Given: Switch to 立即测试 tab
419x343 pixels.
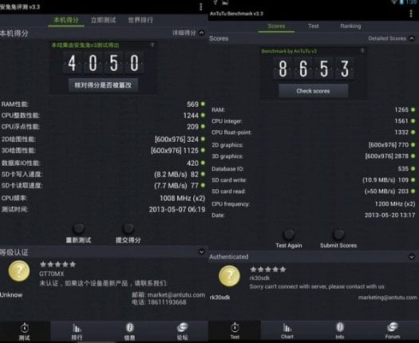Looking at the screenshot, I should [104, 20].
